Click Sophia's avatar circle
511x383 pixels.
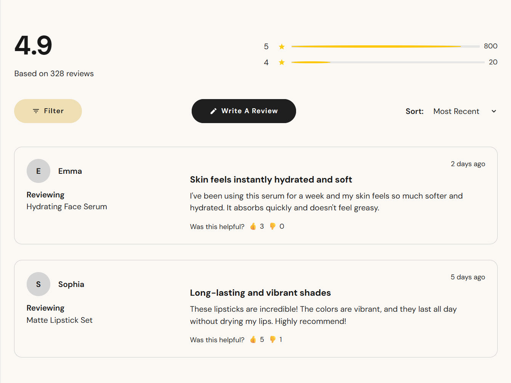coord(38,284)
